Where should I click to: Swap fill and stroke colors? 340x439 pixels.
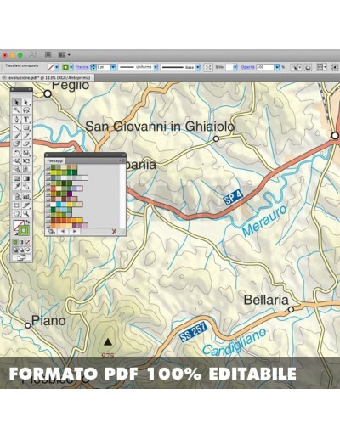pos(28,222)
